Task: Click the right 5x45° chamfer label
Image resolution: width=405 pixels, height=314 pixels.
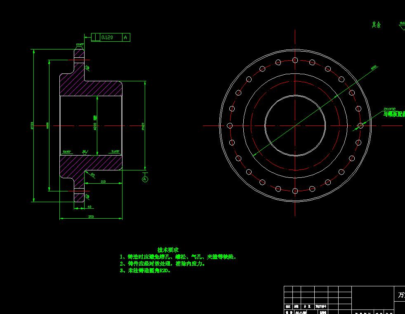Action: (x=115, y=151)
